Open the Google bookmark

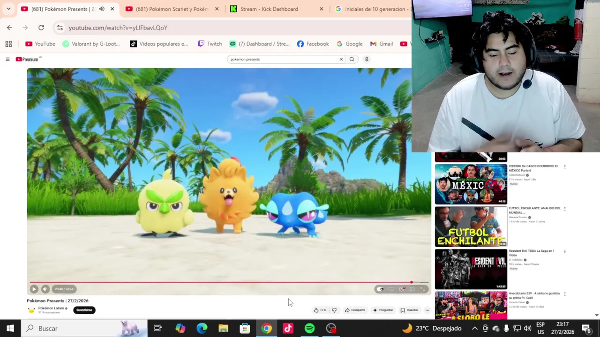click(349, 44)
